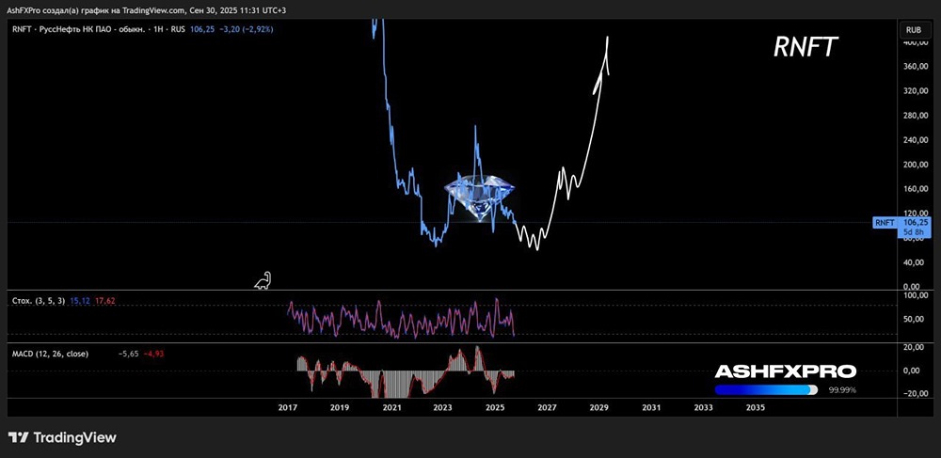Click the 240,00 price axis label
The width and height of the screenshot is (941, 458).
click(x=916, y=140)
